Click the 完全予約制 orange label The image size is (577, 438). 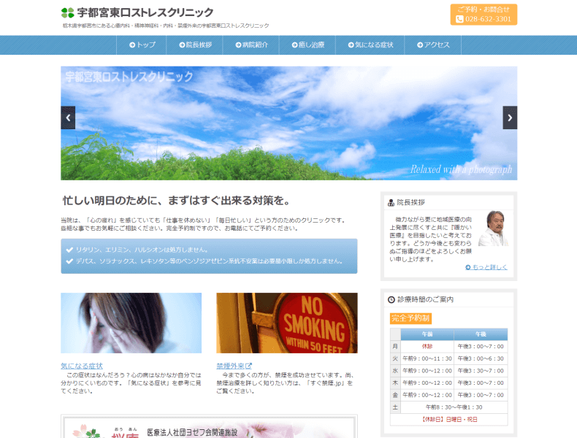pos(410,318)
